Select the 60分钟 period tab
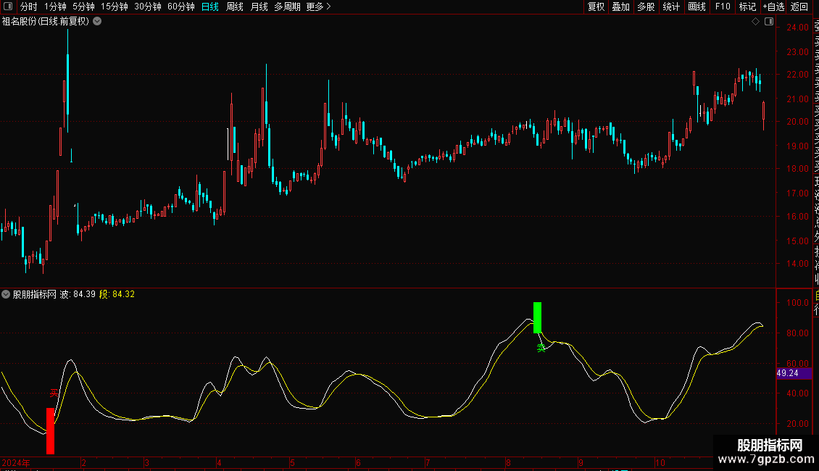This screenshot has height=471, width=819. [180, 7]
